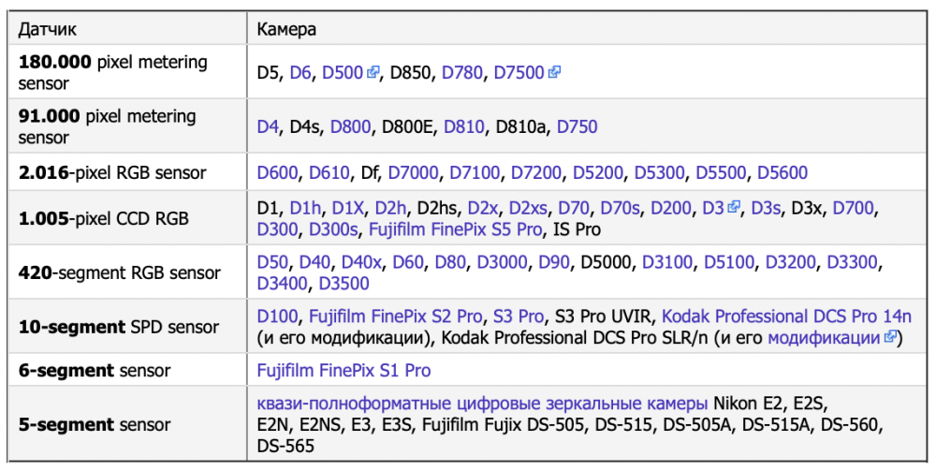Open the D750 link

pyautogui.click(x=578, y=126)
